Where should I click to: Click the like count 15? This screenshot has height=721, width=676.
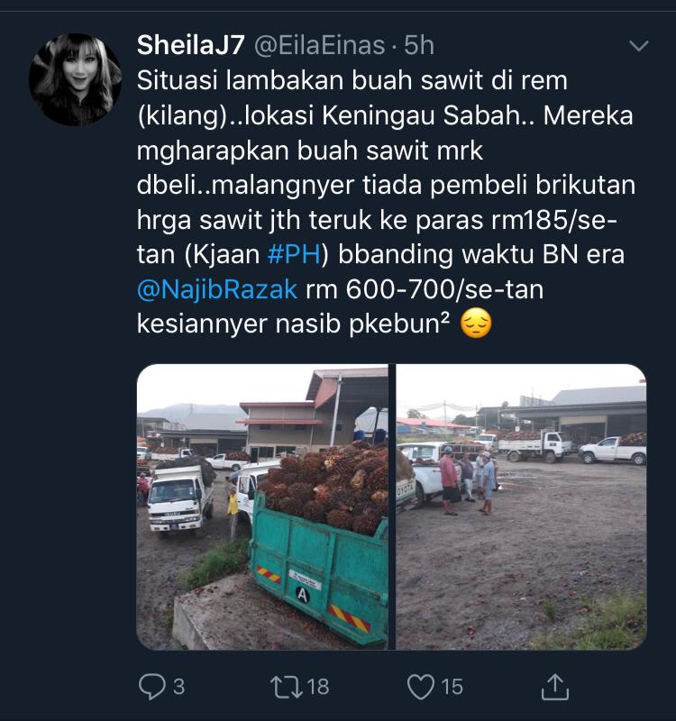pos(452,687)
